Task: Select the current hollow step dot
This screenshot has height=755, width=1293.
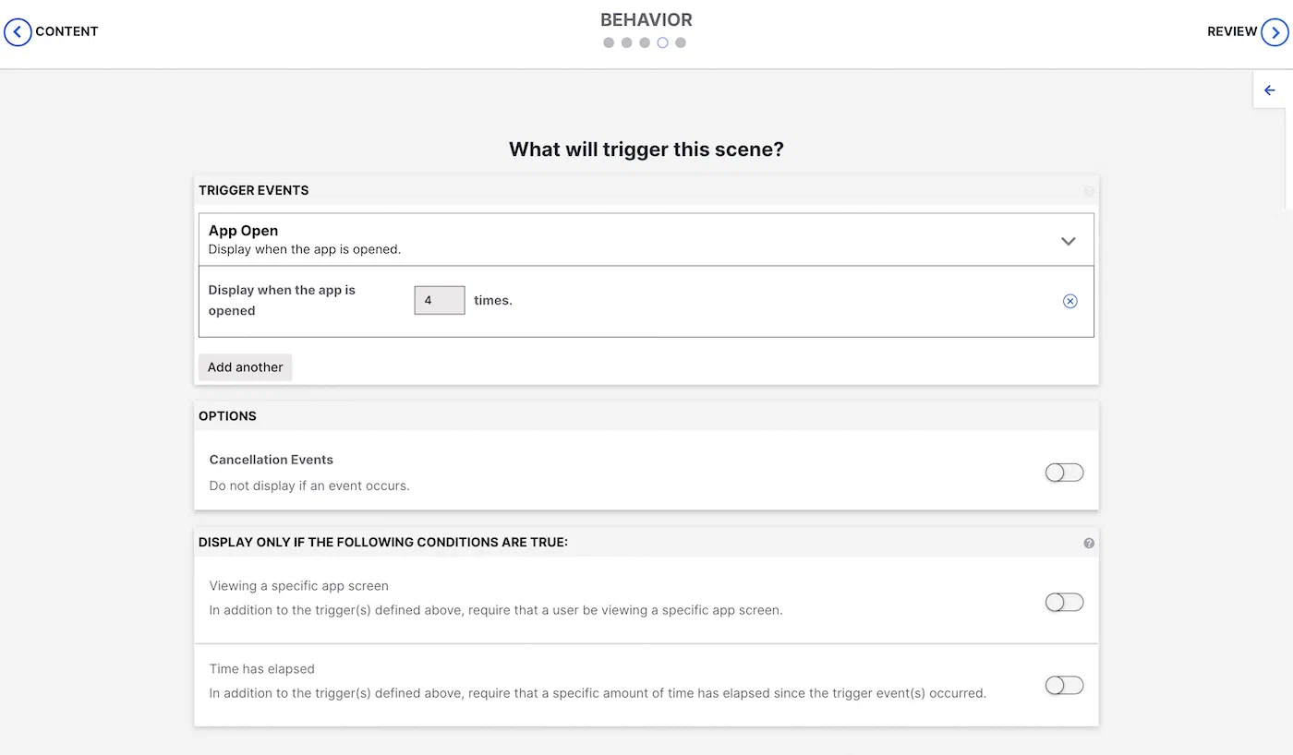Action: pyautogui.click(x=662, y=42)
